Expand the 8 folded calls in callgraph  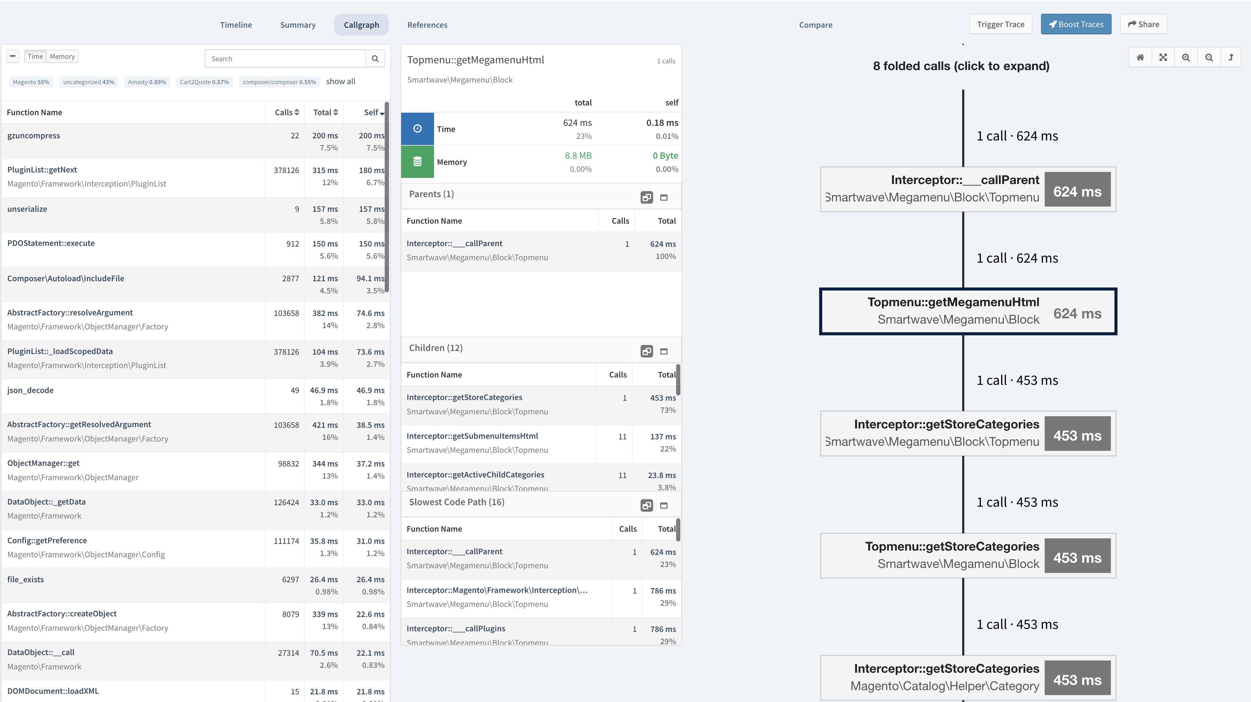(961, 66)
